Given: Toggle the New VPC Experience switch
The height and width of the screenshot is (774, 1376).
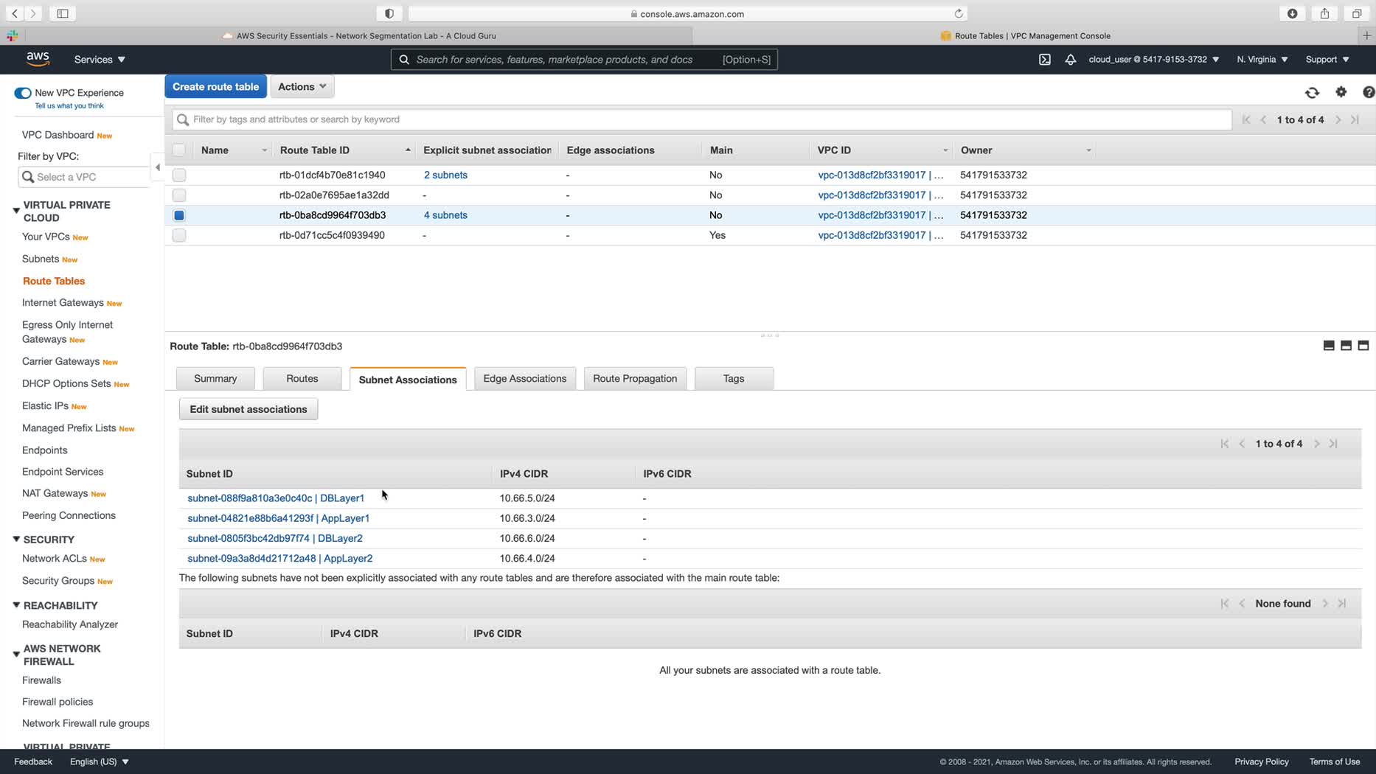Looking at the screenshot, I should pyautogui.click(x=23, y=93).
